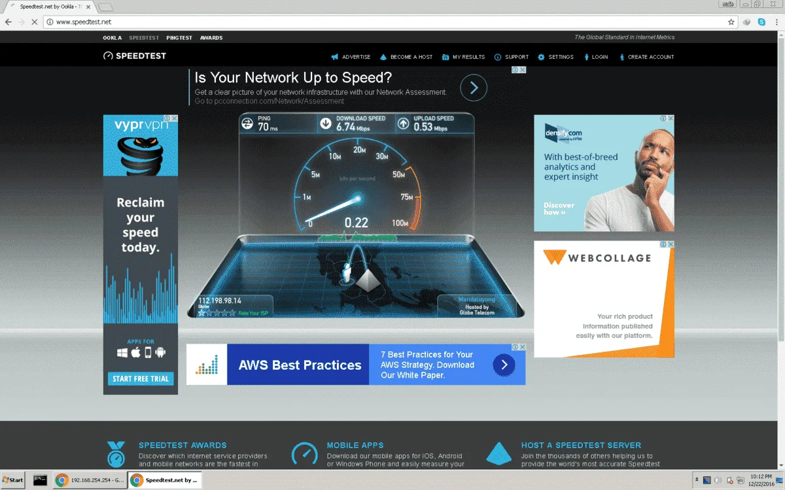This screenshot has height=490, width=785.
Task: Click the Mandaluyong server label
Action: 476,299
